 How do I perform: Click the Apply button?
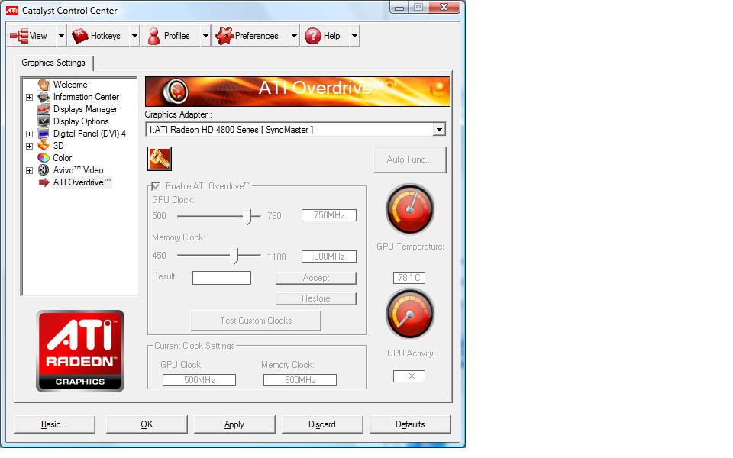234,424
